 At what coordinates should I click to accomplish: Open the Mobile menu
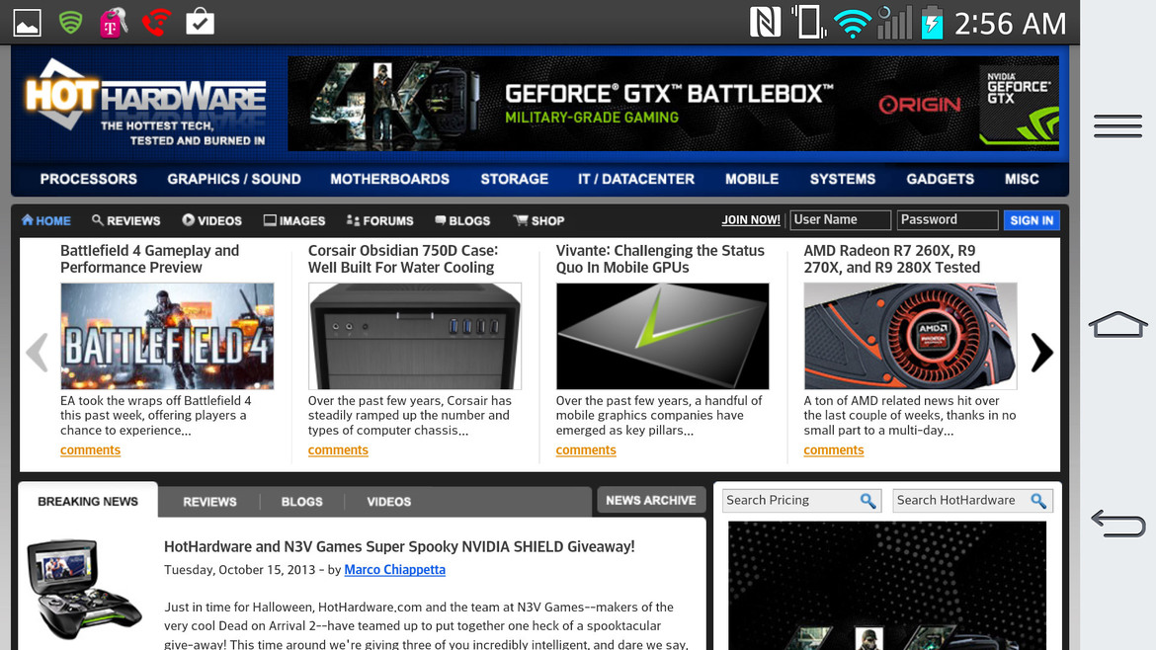tap(751, 179)
